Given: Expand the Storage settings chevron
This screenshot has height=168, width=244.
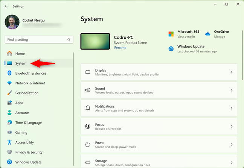Looking at the screenshot, I should pos(232,163).
